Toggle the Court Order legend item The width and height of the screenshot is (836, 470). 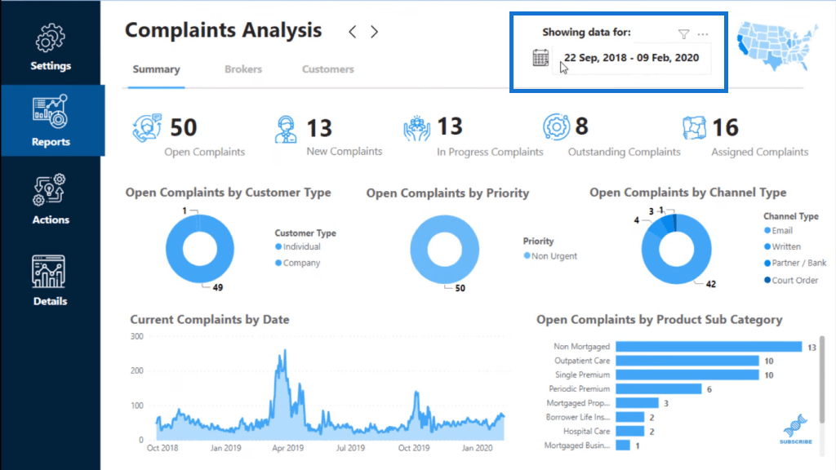[x=791, y=280]
